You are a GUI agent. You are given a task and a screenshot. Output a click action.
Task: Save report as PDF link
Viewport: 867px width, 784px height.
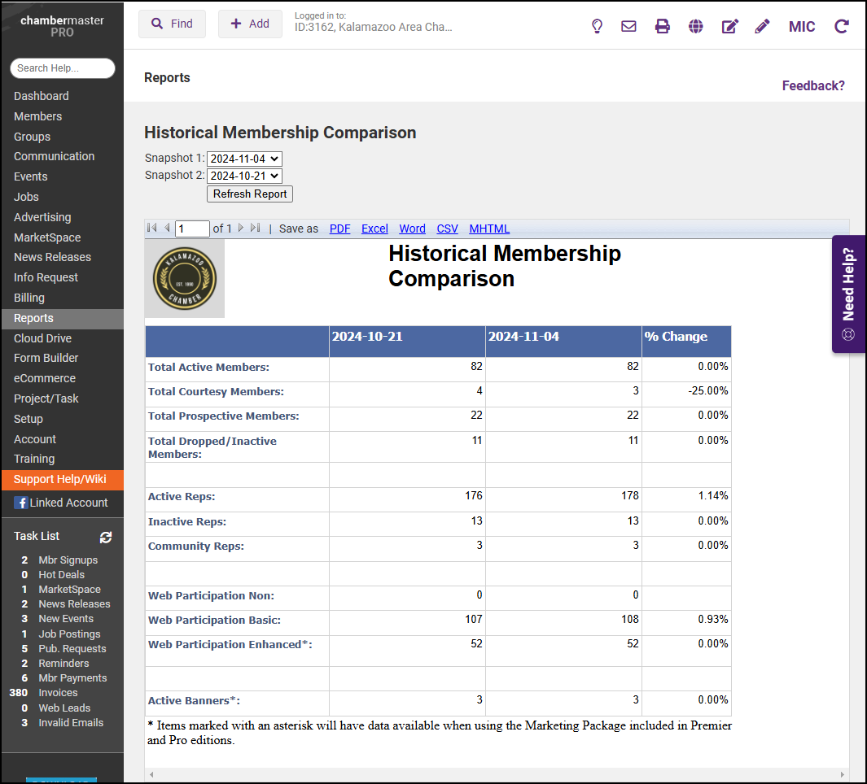(x=339, y=229)
